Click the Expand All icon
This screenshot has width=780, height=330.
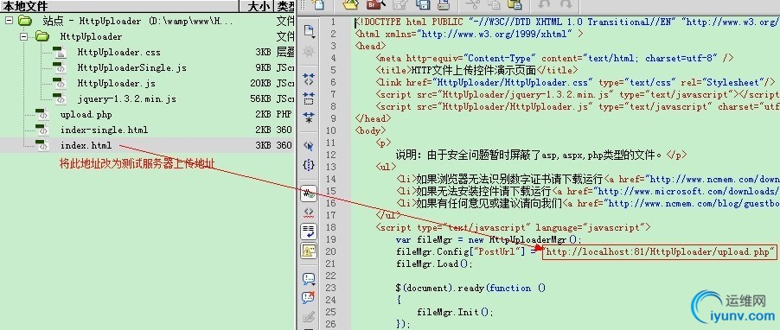click(x=309, y=117)
